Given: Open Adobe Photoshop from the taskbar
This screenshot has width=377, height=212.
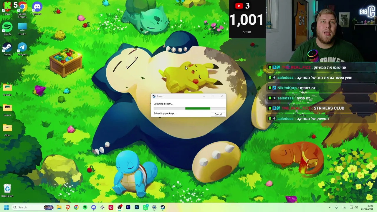Looking at the screenshot, I should (x=137, y=207).
